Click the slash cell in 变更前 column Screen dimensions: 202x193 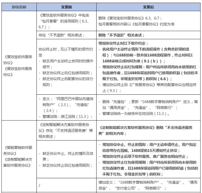66,185
